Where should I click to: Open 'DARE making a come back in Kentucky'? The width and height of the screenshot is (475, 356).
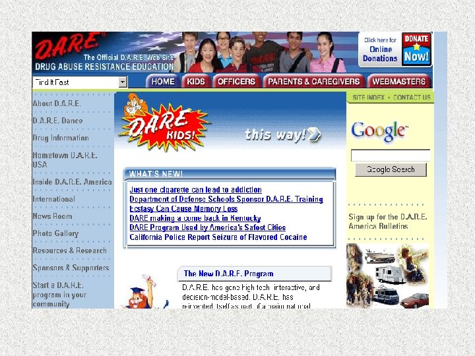(x=195, y=218)
